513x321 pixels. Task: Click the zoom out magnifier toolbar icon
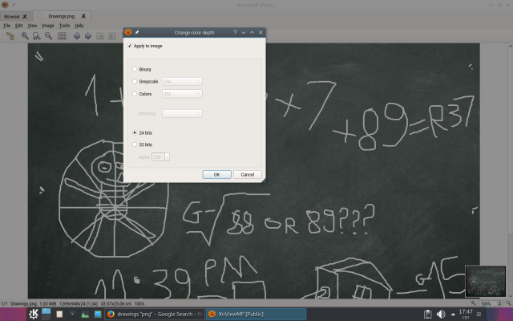(48, 35)
